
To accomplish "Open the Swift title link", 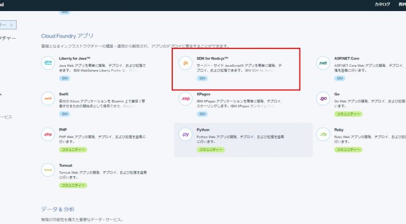I will click(63, 94).
